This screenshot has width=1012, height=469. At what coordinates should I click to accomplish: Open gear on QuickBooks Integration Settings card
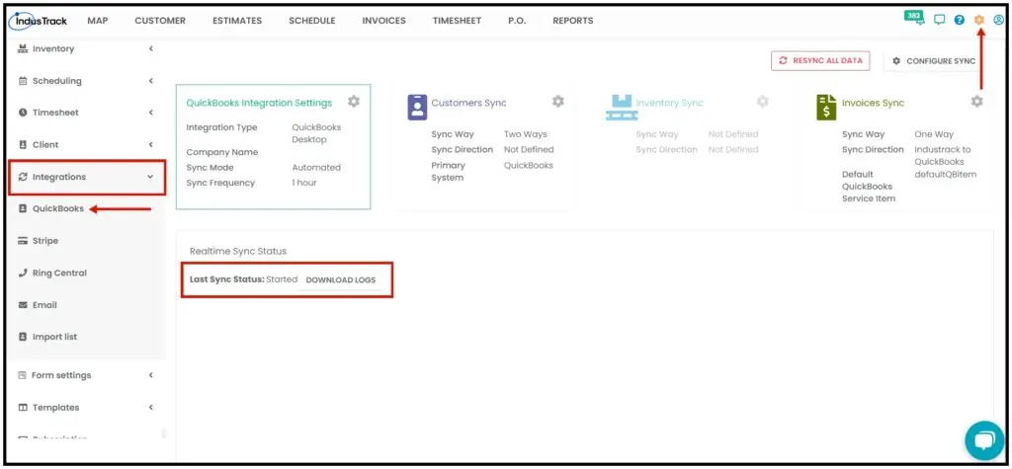354,102
